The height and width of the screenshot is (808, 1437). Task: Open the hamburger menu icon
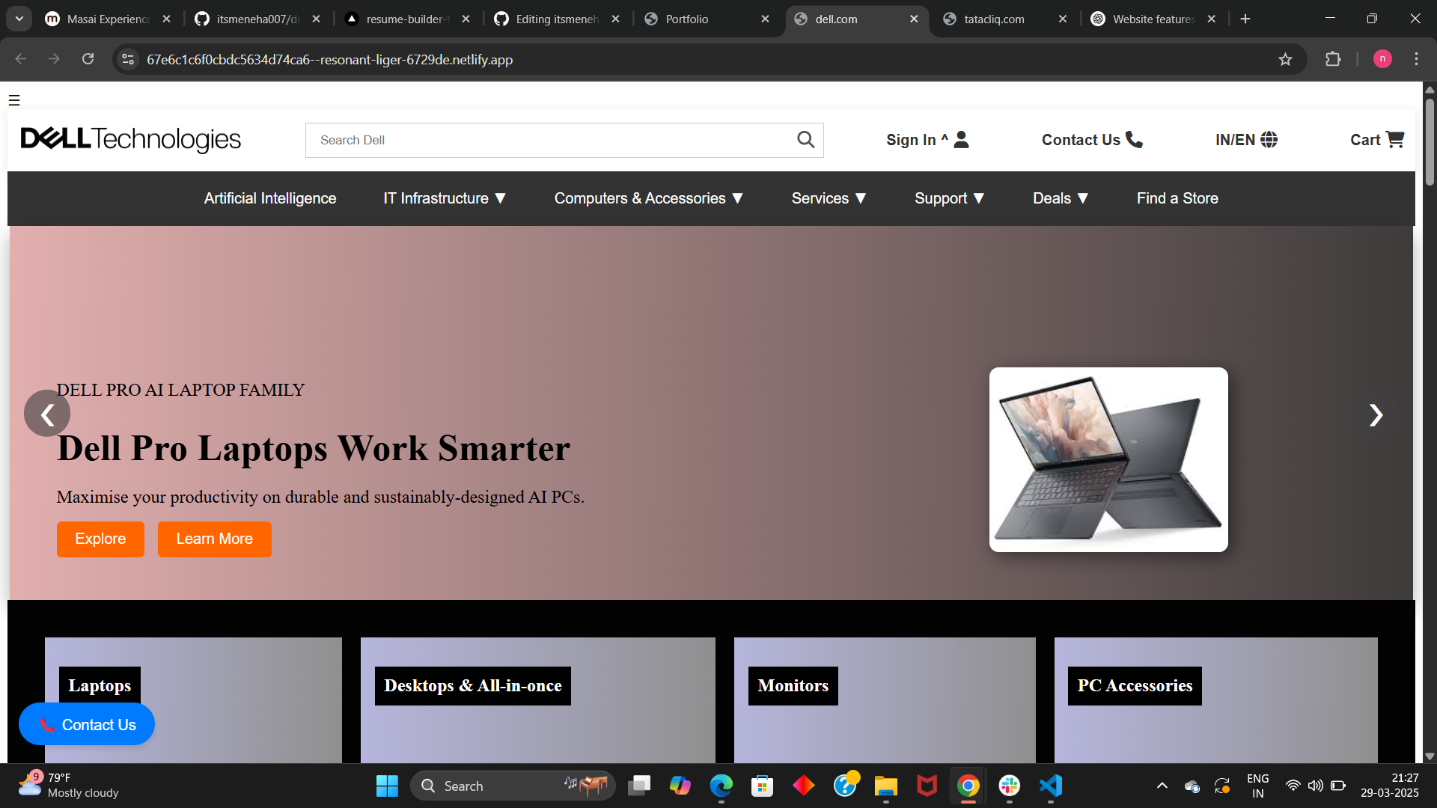point(14,100)
